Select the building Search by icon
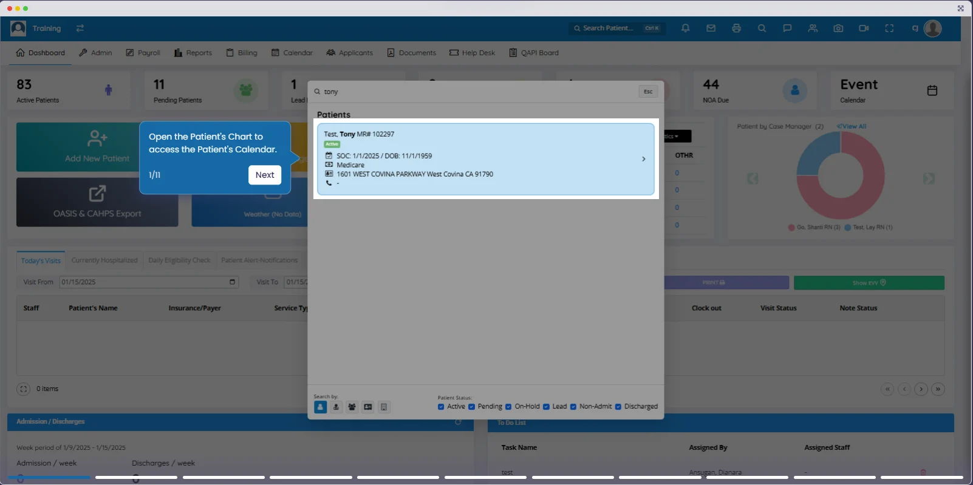This screenshot has height=485, width=973. (384, 407)
